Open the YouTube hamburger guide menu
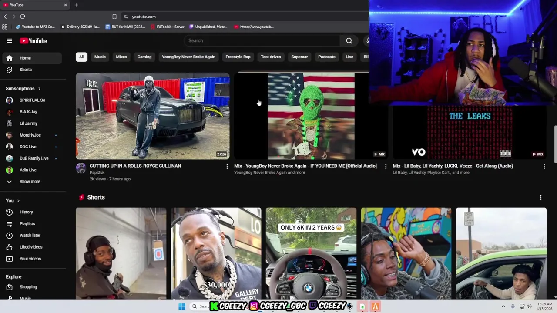The height and width of the screenshot is (313, 557). click(x=9, y=41)
